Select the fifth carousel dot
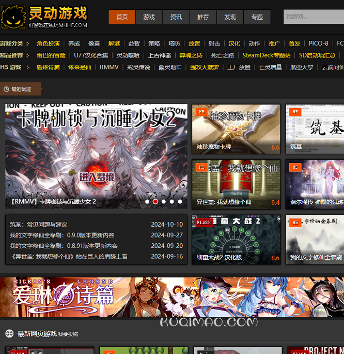Image resolution: width=344 pixels, height=354 pixels. coord(180,202)
